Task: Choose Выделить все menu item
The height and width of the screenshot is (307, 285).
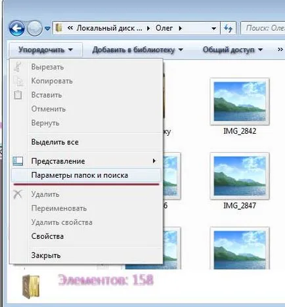Action: (x=87, y=142)
